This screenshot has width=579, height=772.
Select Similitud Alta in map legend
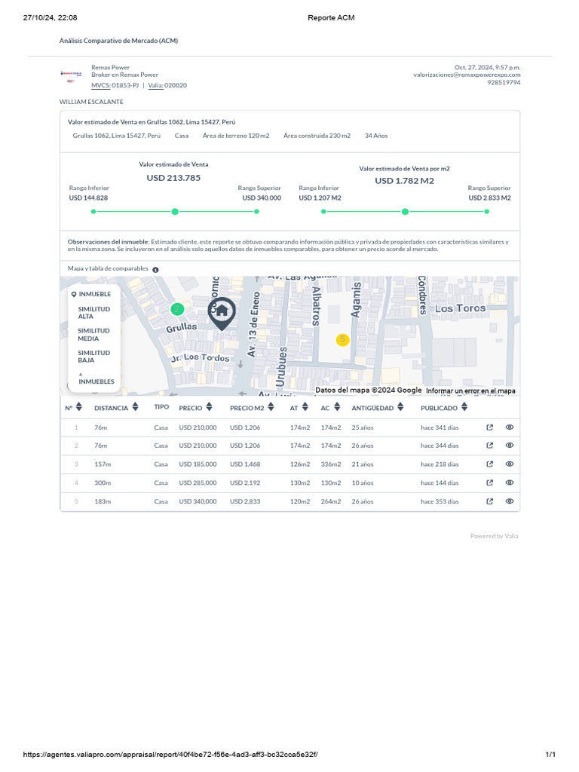[93, 313]
